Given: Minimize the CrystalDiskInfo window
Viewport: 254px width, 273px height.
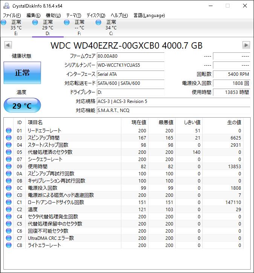Looking at the screenshot, I should 211,6.
